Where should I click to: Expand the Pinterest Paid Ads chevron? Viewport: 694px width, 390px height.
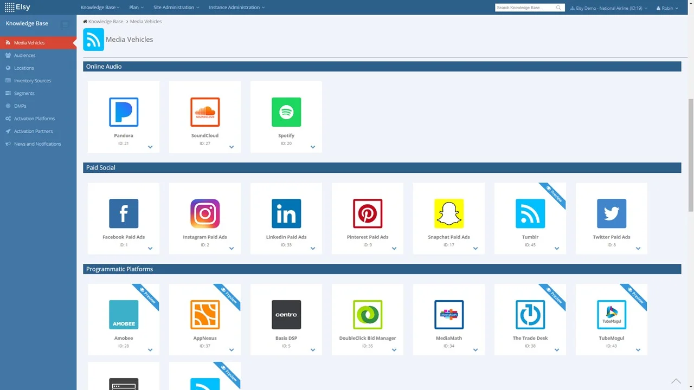click(394, 249)
